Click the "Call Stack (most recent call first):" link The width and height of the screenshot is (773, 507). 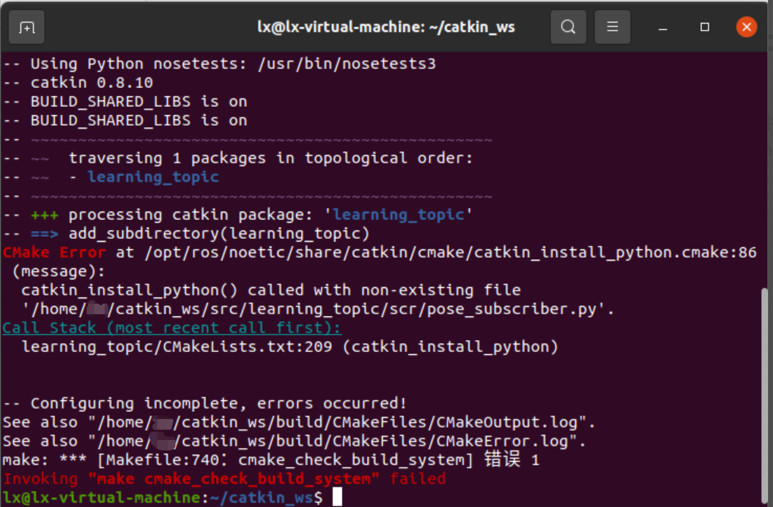(x=172, y=328)
